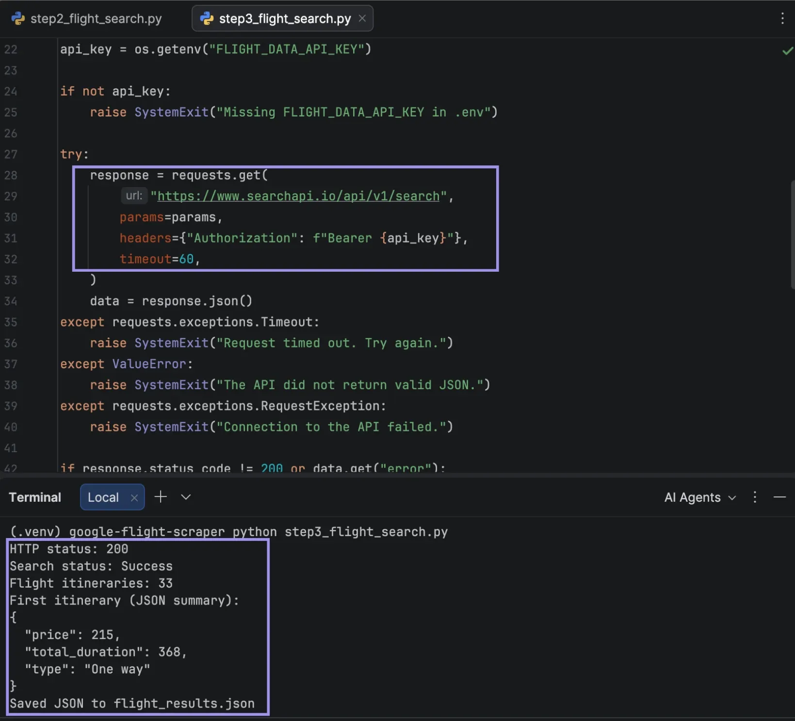Viewport: 795px width, 721px height.
Task: Click '"total_duration": 368,' terminal line
Action: point(106,652)
